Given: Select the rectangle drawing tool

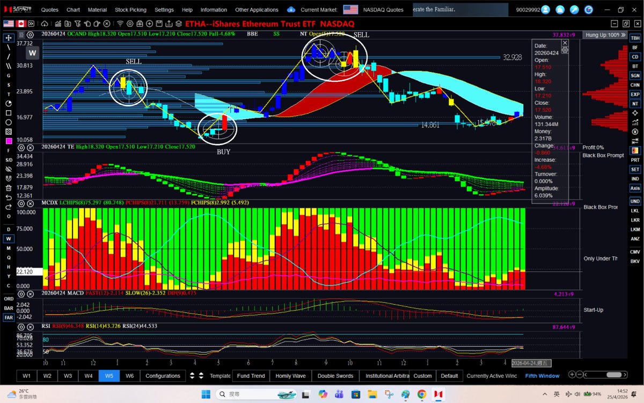Looking at the screenshot, I should [x=9, y=113].
